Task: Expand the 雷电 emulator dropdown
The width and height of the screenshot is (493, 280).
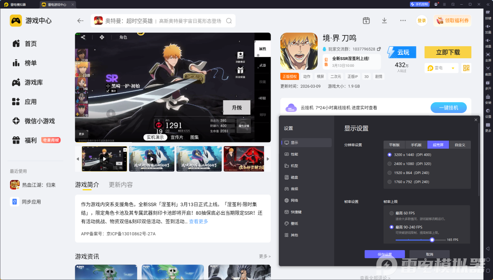Action: [453, 68]
